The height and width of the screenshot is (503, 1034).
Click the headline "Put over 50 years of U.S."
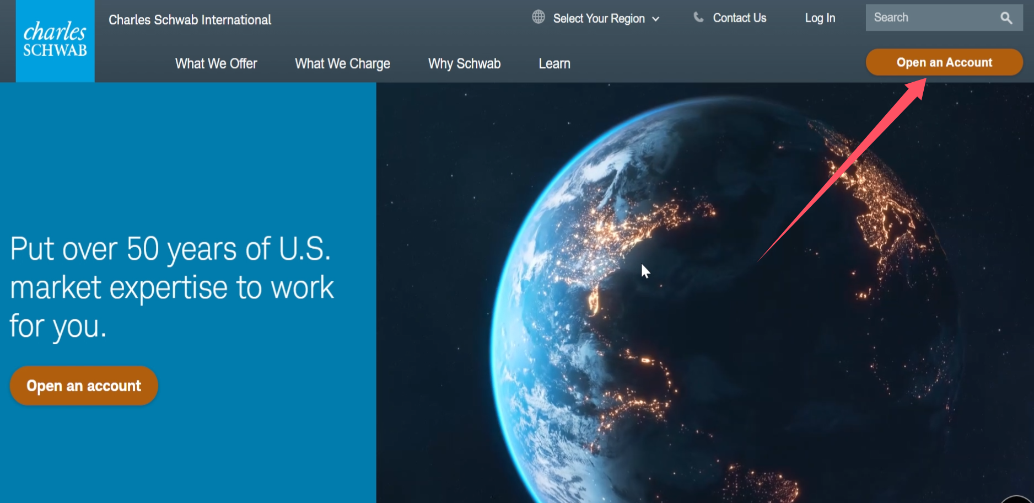171,249
